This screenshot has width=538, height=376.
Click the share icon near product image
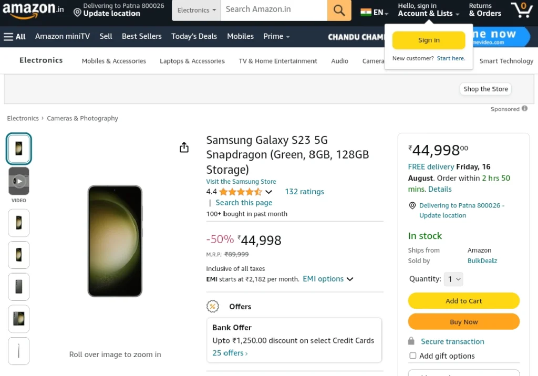click(x=184, y=147)
